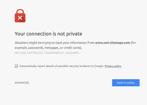Open the Privacy policy link

click(113, 66)
